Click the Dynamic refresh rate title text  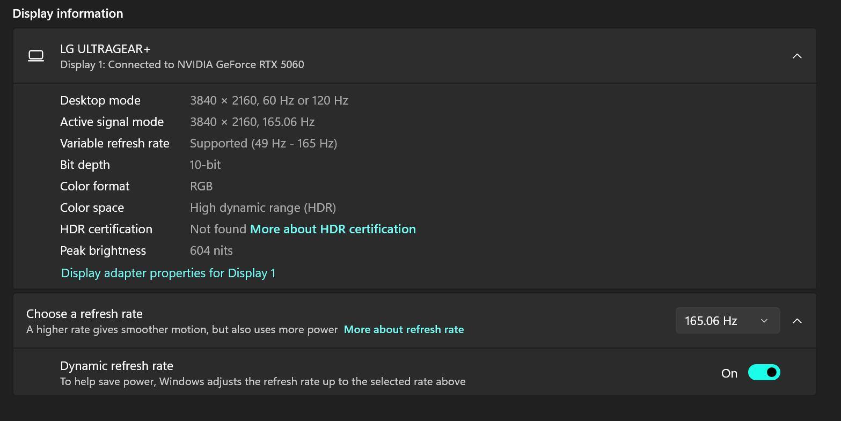(x=116, y=366)
